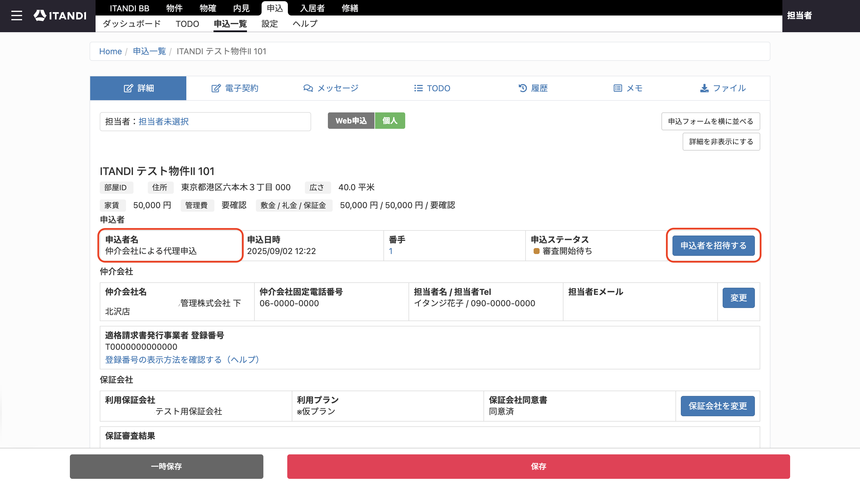This screenshot has height=483, width=860.
Task: Click the 申込者を招待する button
Action: 713,246
